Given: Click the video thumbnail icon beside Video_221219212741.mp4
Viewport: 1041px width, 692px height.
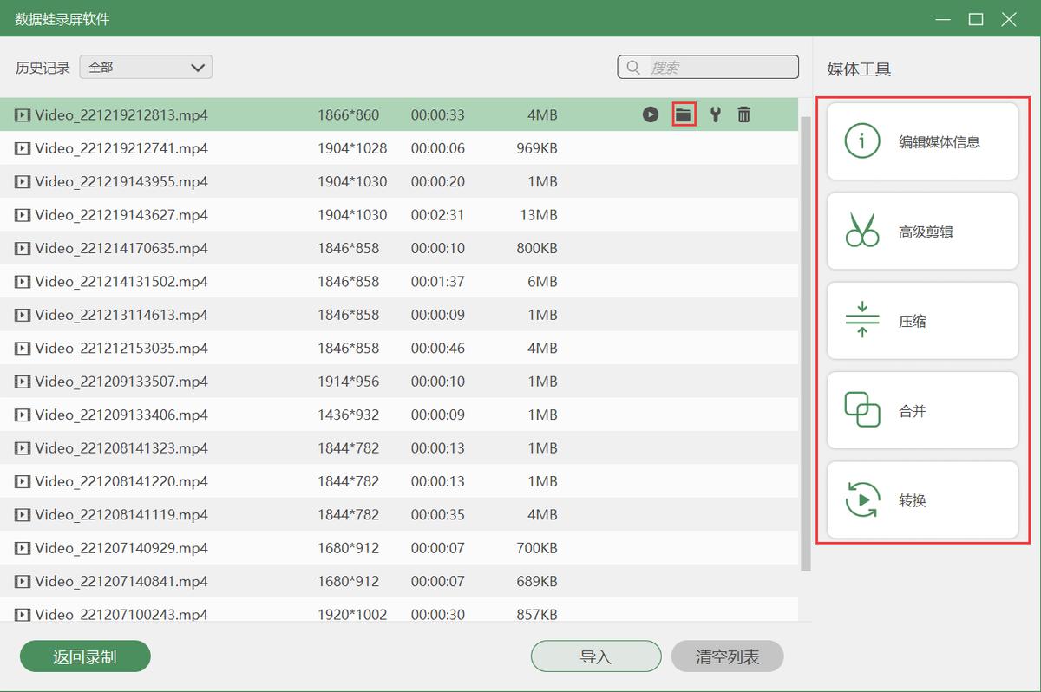Looking at the screenshot, I should [x=22, y=148].
